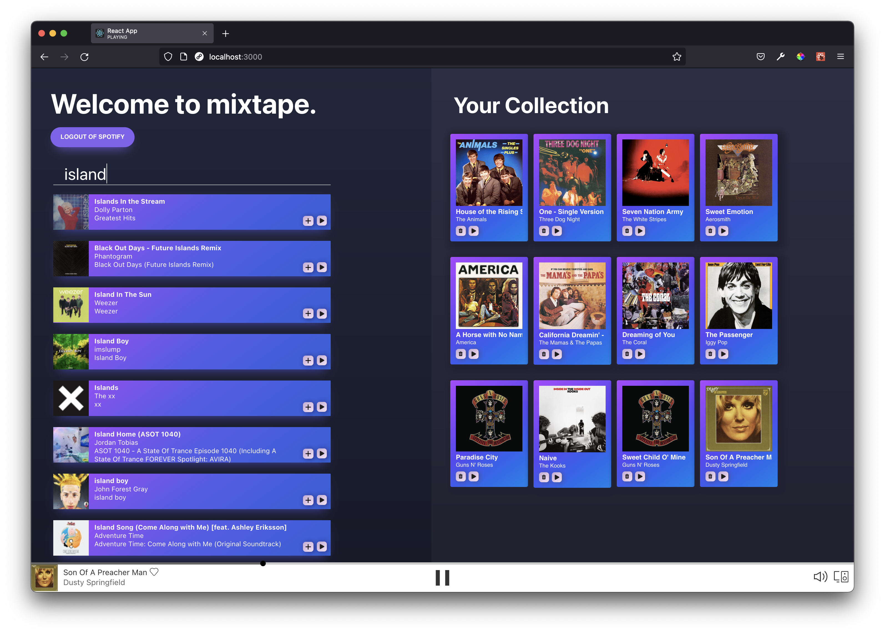Toggle the heart/like icon for Son Of A Preacher Man
885x633 pixels.
pyautogui.click(x=158, y=573)
